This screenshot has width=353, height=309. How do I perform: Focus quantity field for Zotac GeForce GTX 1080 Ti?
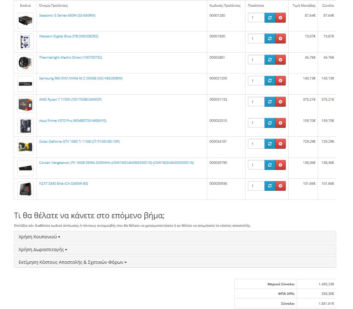tap(256, 144)
